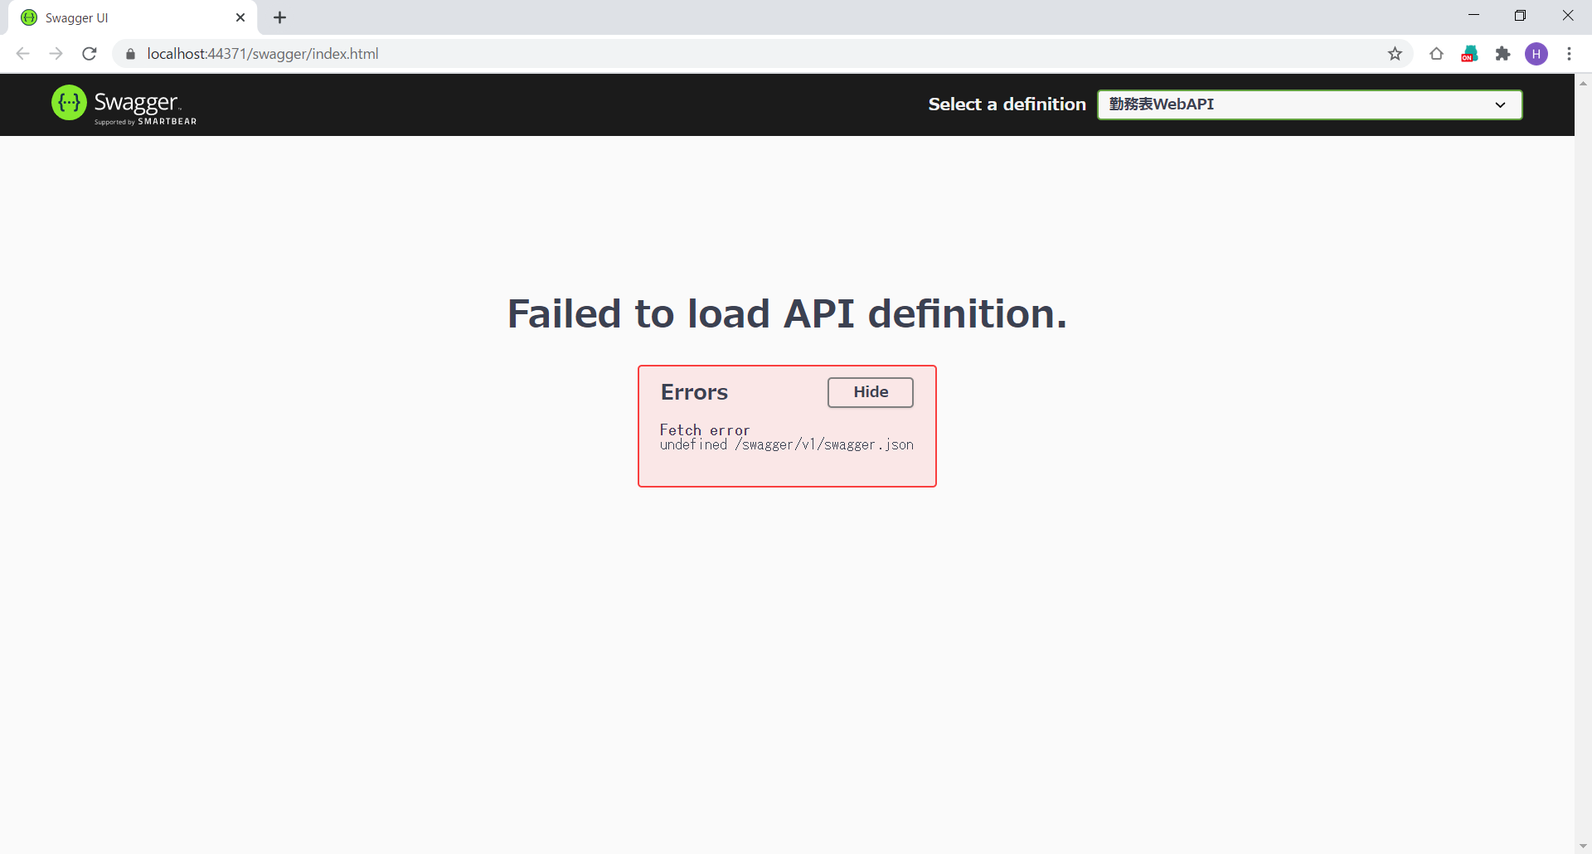Open the Chrome three-dot menu
The image size is (1592, 854).
click(x=1570, y=53)
